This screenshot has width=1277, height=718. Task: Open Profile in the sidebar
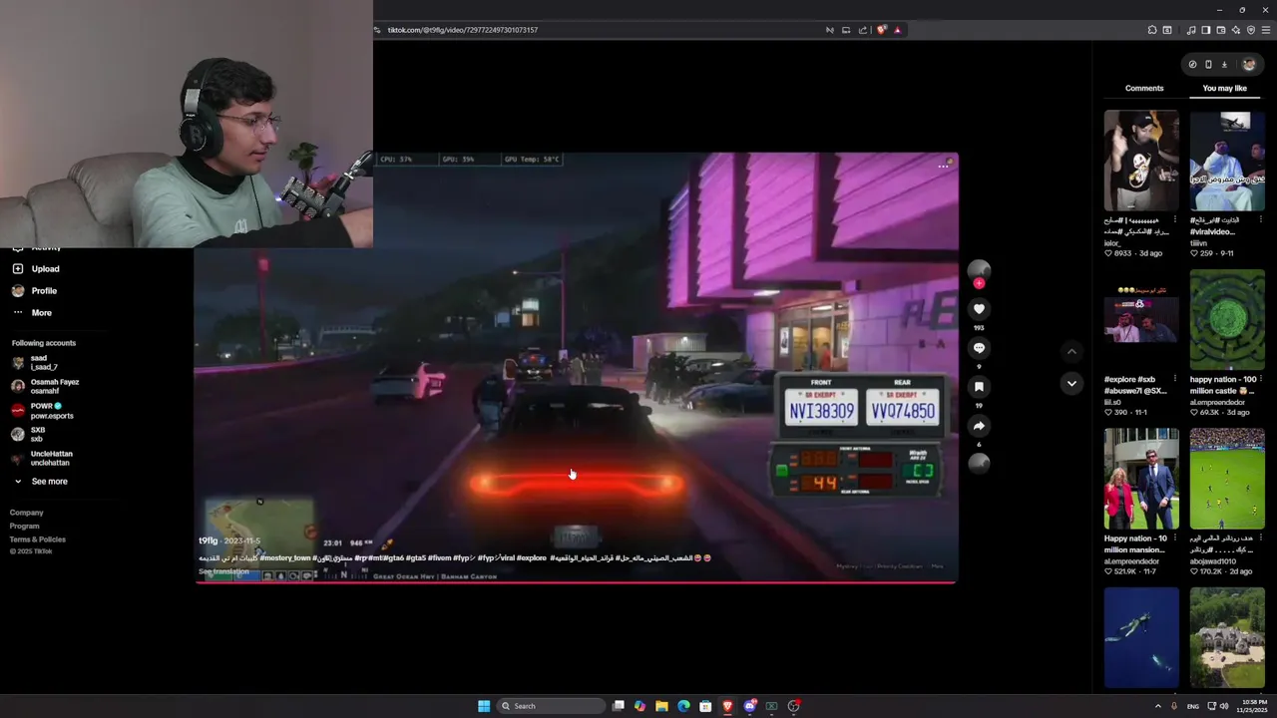pos(44,290)
